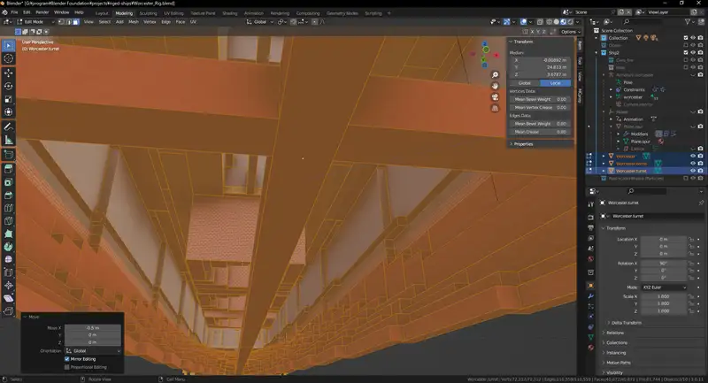Image resolution: width=708 pixels, height=383 pixels.
Task: Open the Options dropdown
Action: click(x=570, y=32)
